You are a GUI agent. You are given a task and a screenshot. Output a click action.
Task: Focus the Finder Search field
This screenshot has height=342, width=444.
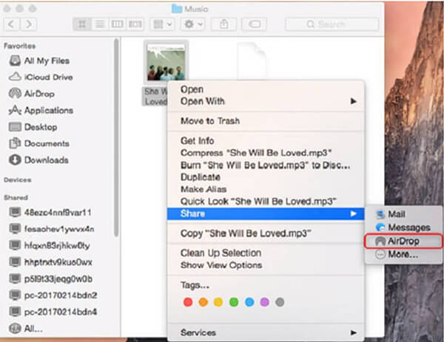click(x=332, y=24)
